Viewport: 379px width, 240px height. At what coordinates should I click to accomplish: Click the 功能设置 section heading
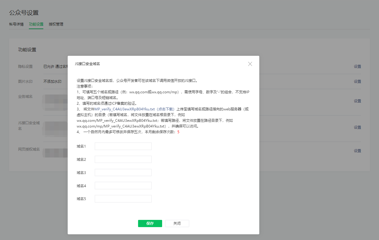[27, 50]
